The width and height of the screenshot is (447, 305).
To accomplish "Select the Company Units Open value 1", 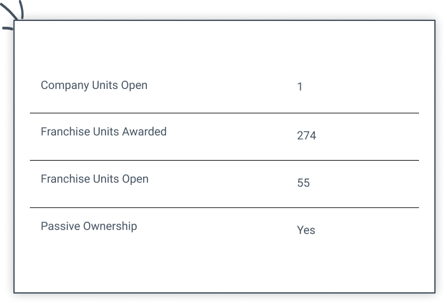I will point(299,87).
